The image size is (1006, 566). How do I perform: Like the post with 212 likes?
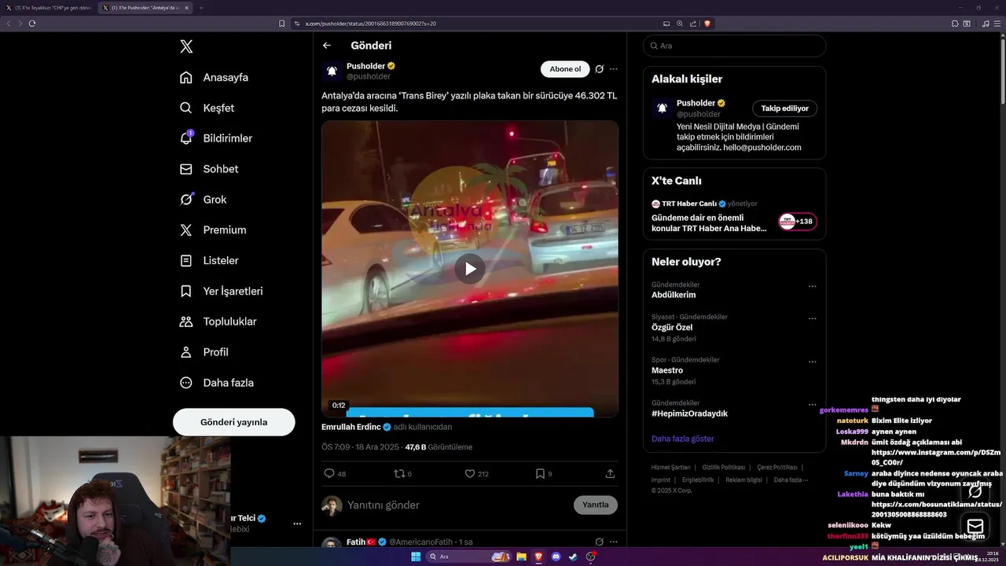470,474
